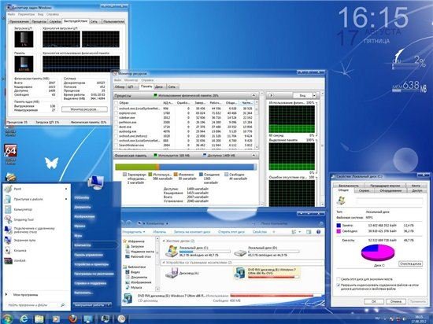Open Сервис tab in disk properties

pos(364,191)
